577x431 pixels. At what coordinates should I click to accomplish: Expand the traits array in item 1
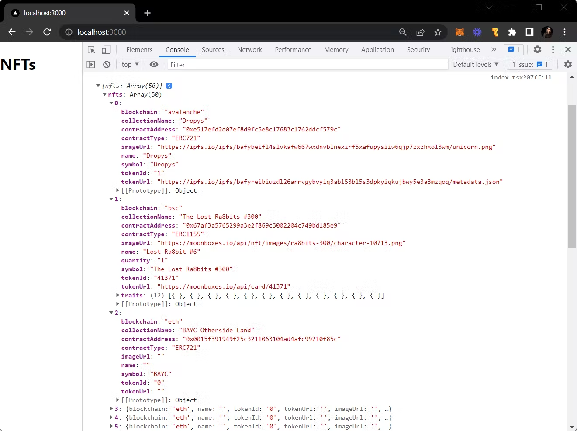[x=117, y=296]
